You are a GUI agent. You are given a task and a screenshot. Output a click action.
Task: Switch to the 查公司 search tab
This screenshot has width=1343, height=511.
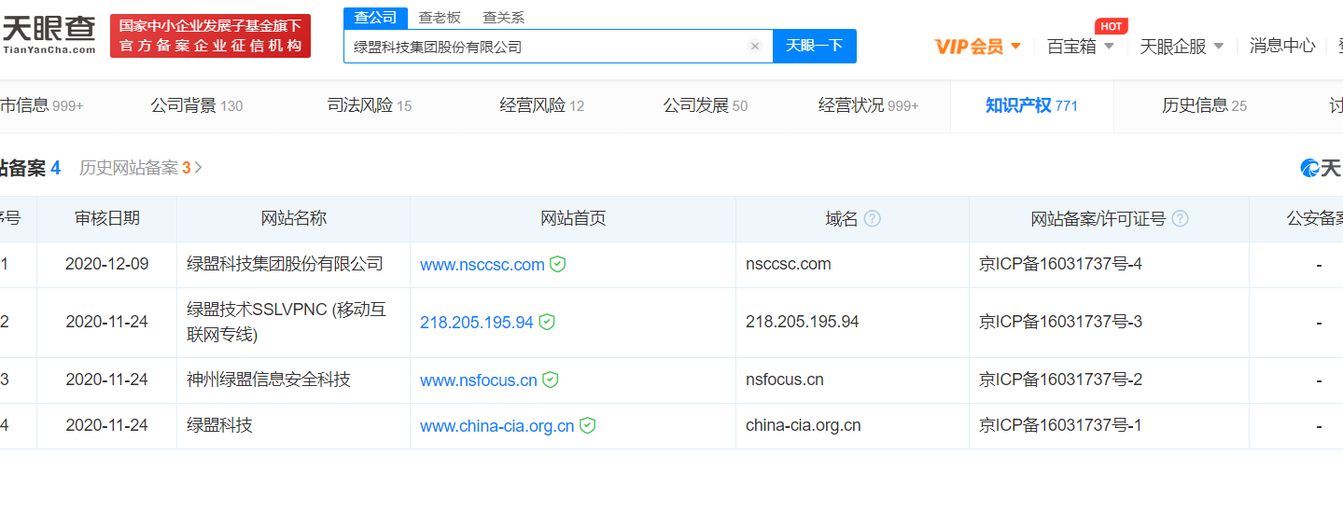click(x=375, y=17)
